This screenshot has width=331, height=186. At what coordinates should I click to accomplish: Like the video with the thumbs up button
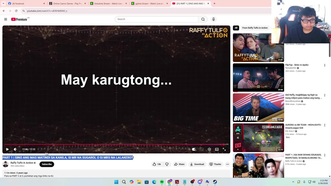coord(157,164)
